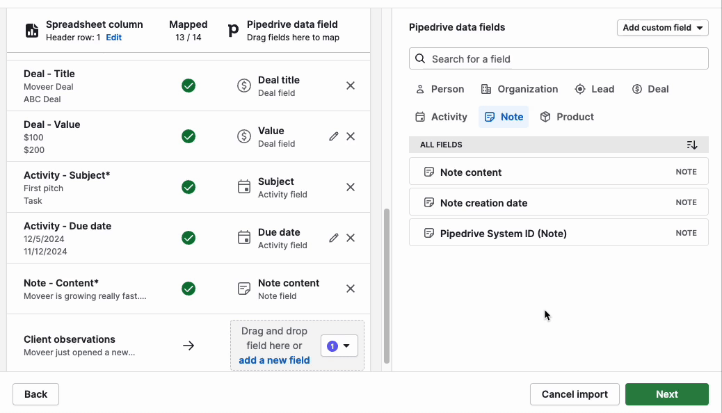
Task: Click the Deal - Title column name
Action: [x=49, y=74]
